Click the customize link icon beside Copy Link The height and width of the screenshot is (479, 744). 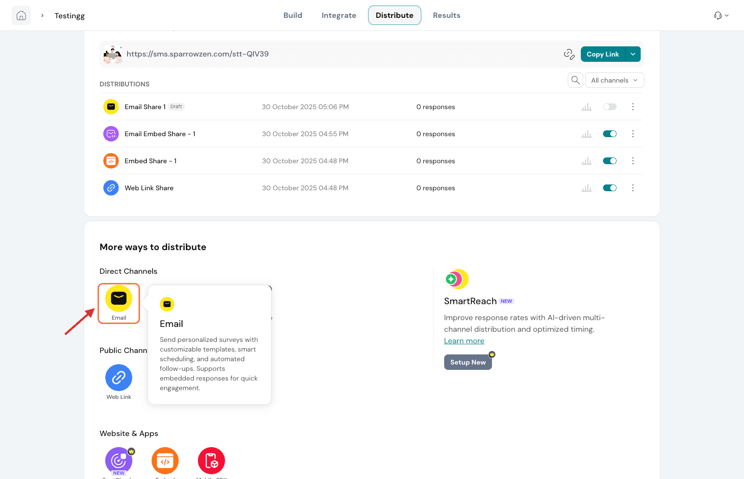(x=569, y=54)
